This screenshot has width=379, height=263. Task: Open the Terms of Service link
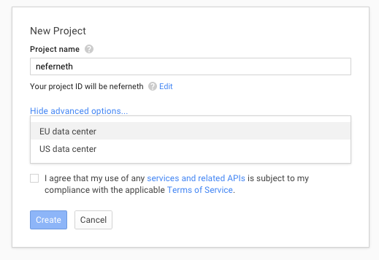(200, 190)
